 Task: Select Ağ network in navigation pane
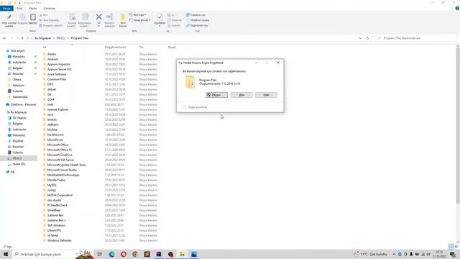point(12,172)
